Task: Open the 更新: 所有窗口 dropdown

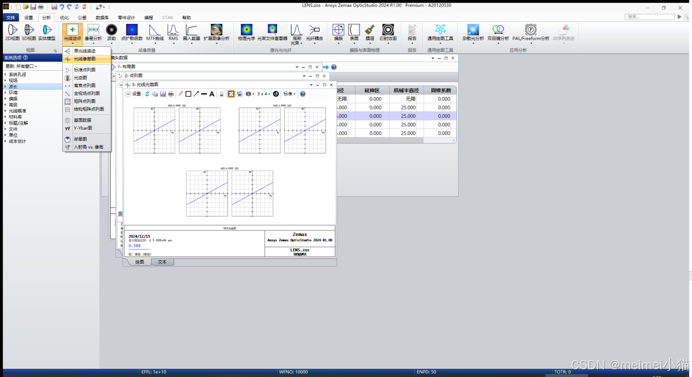Action: click(21, 66)
